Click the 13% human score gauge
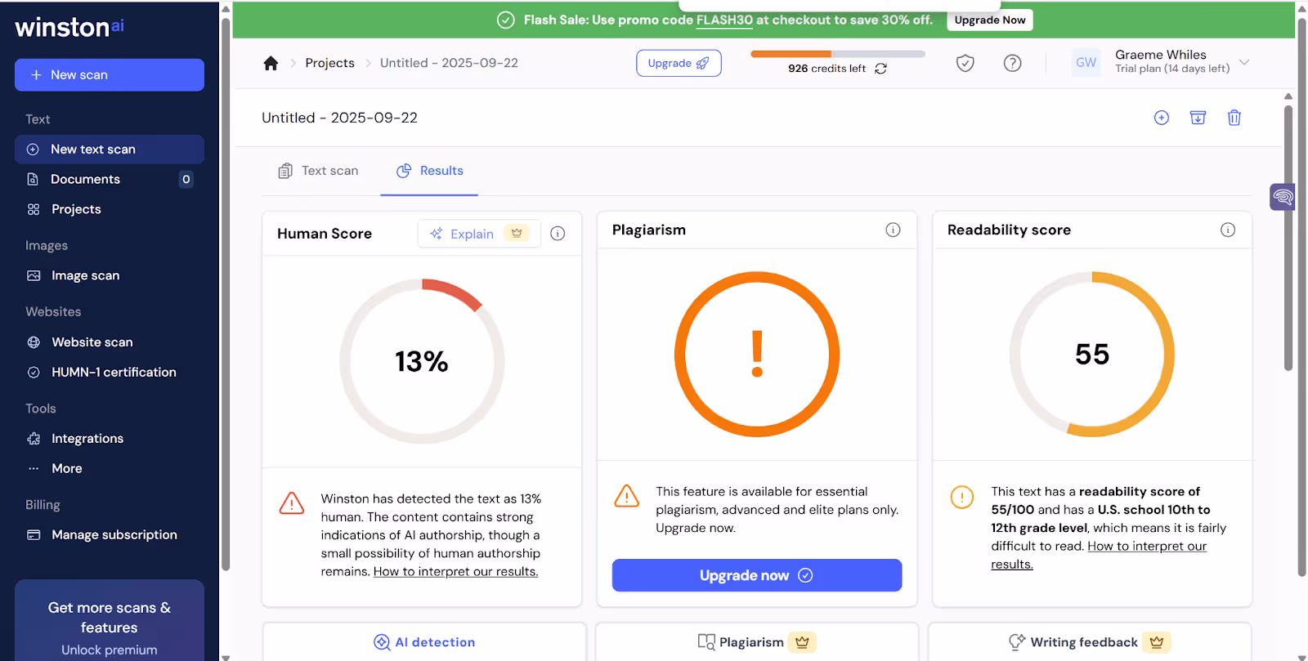1308x661 pixels. tap(422, 361)
